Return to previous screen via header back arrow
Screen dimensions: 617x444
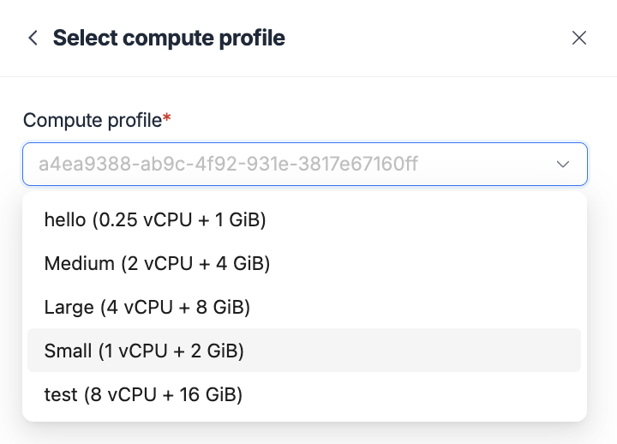pos(33,38)
